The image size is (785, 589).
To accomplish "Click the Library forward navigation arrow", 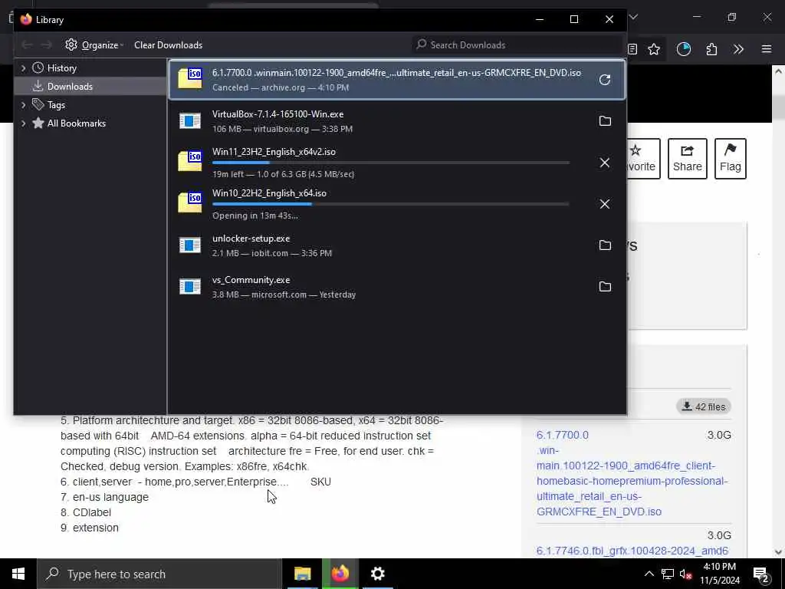I will tap(46, 45).
